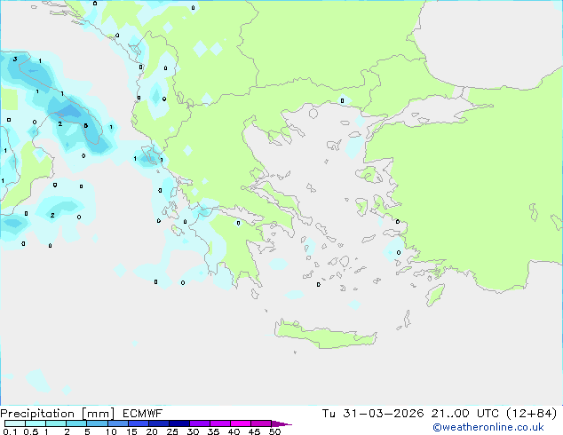
Task: Click the legend label "35"
Action: point(213,431)
